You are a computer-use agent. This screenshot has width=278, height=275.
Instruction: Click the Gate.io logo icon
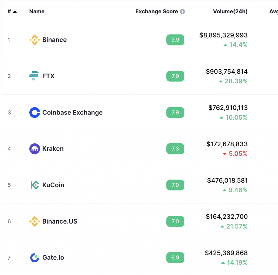click(x=35, y=258)
